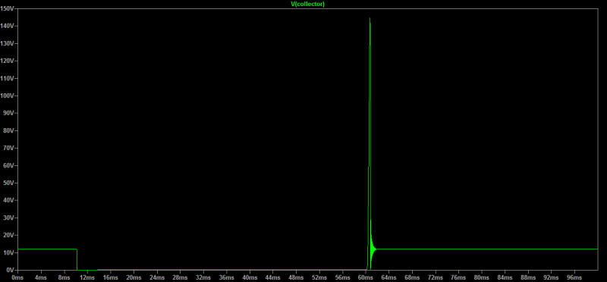Click the 4ms time axis label

41,277
